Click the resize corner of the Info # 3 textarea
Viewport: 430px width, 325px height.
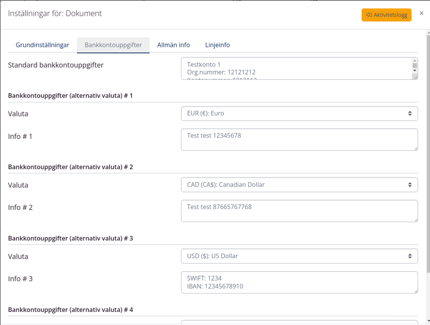415,291
